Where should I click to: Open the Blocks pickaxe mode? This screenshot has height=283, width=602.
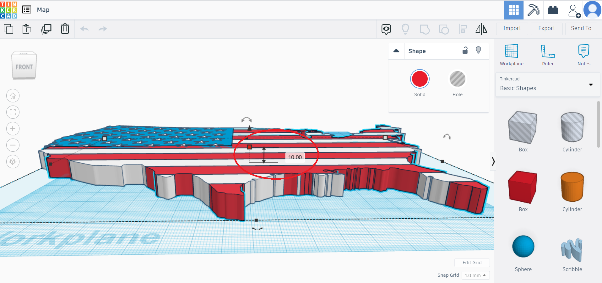click(533, 10)
